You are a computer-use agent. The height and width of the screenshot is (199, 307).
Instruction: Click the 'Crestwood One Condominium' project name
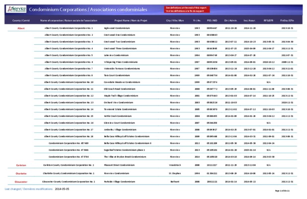119,35
